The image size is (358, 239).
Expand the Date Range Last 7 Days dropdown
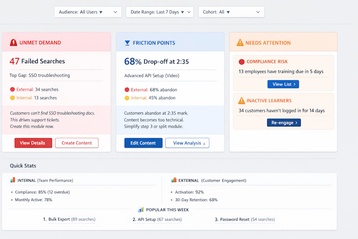[x=160, y=12]
